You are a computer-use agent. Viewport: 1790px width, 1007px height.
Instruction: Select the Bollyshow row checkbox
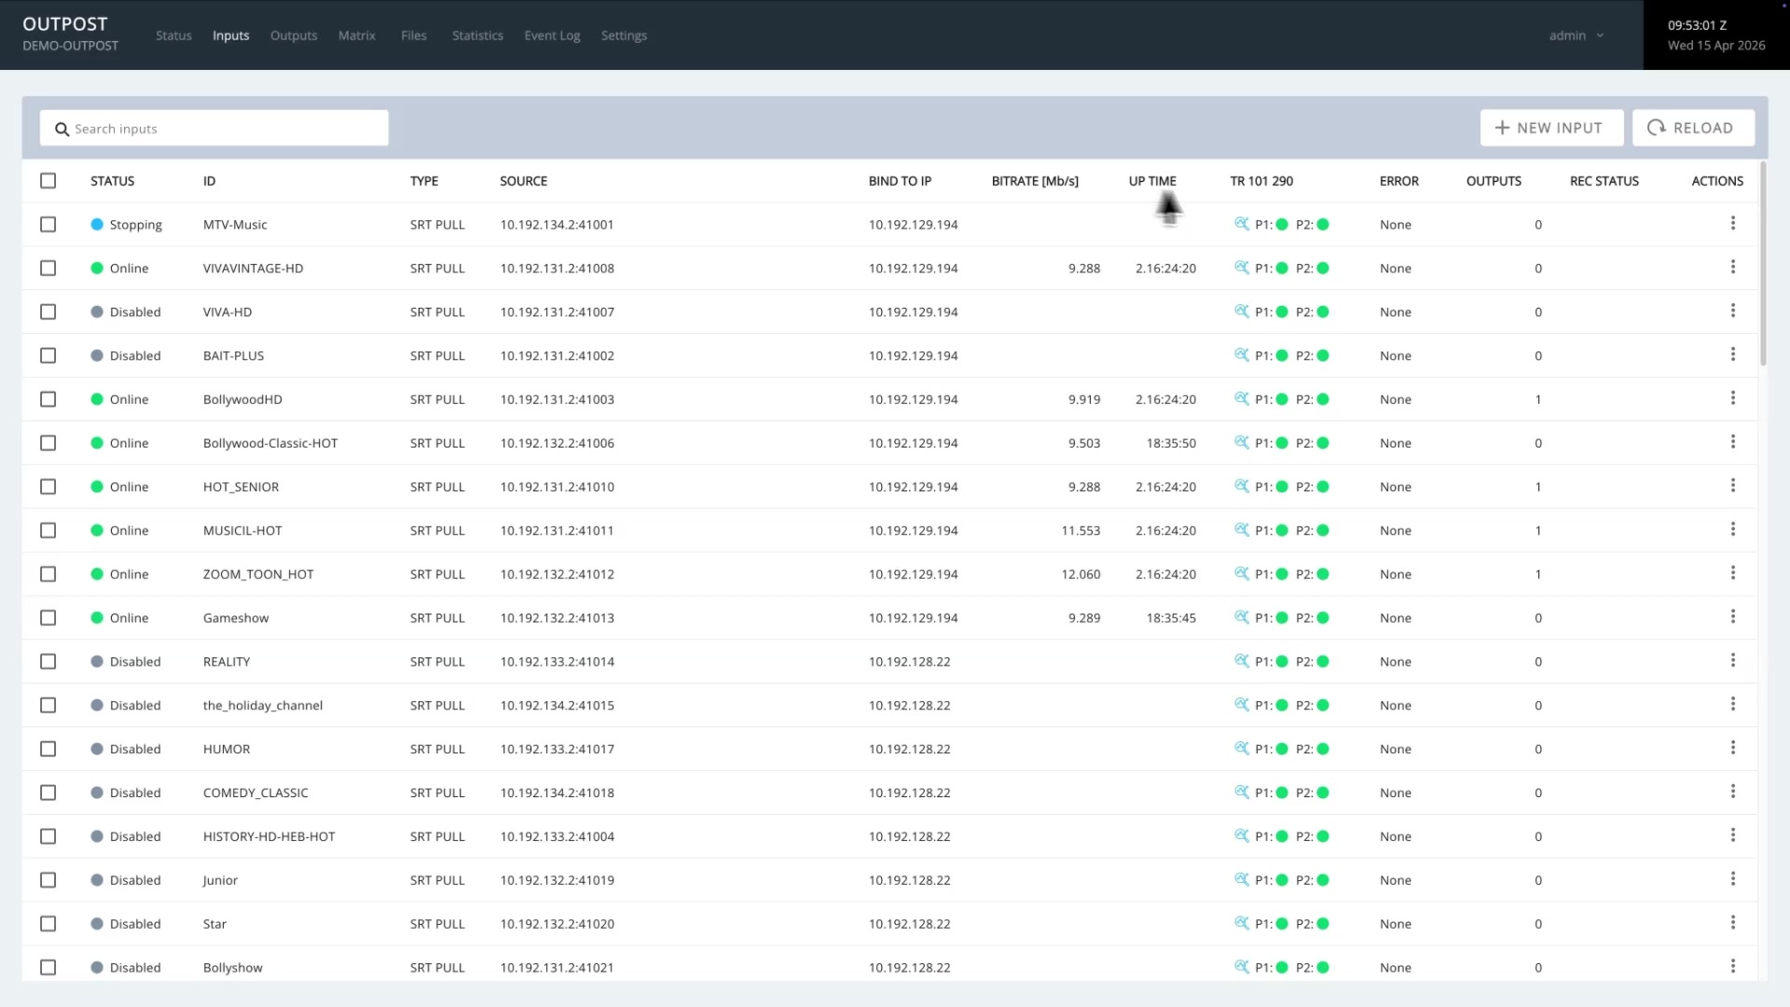pyautogui.click(x=48, y=968)
